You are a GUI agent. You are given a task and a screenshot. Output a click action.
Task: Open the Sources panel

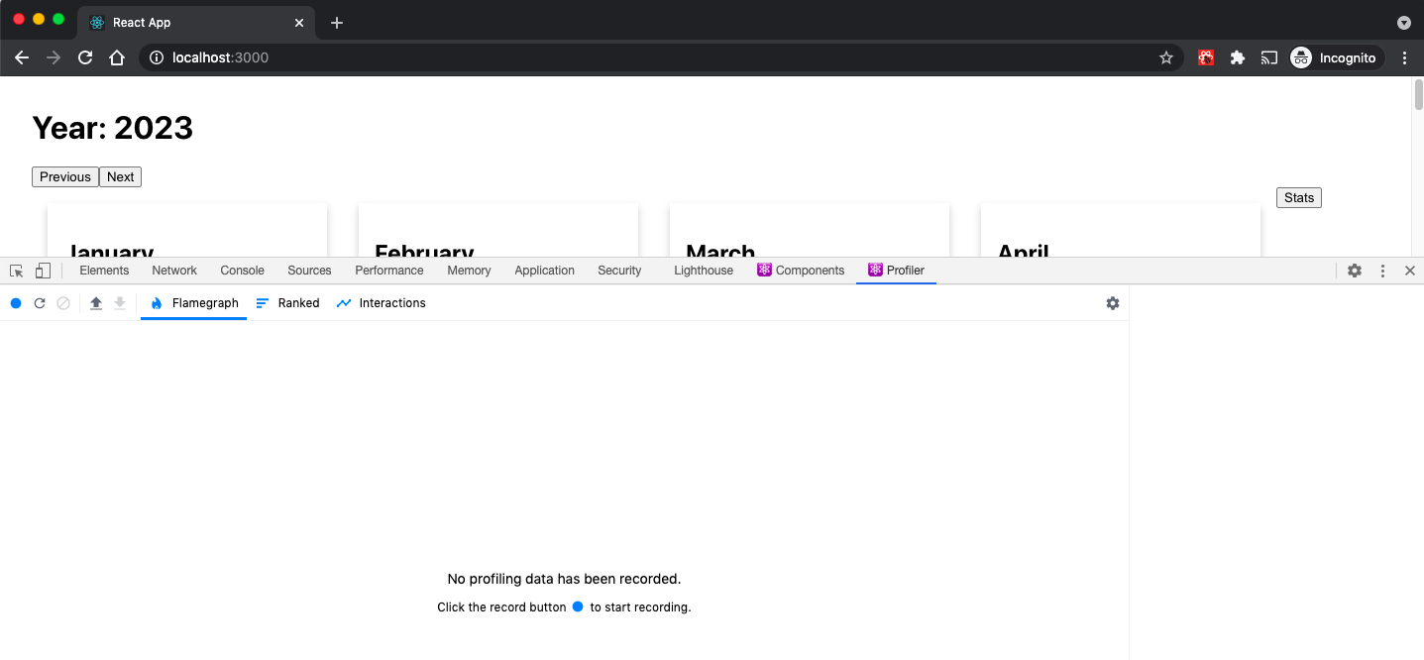point(309,271)
